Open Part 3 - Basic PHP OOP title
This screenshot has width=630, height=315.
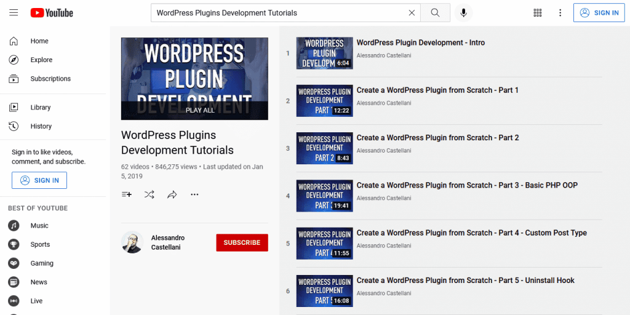(x=468, y=185)
